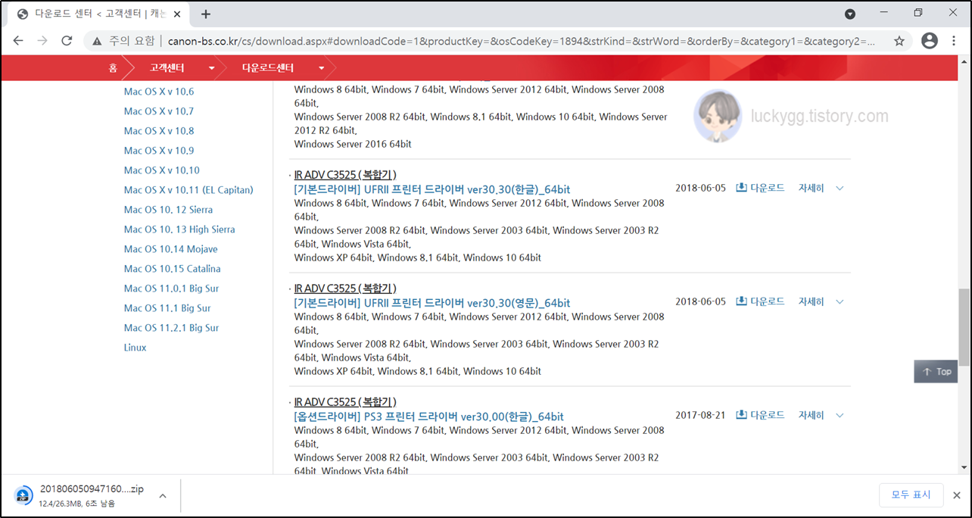Click the zip file download progress icon
The height and width of the screenshot is (518, 972).
23,495
